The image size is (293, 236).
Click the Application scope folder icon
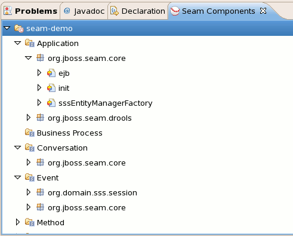(30, 43)
